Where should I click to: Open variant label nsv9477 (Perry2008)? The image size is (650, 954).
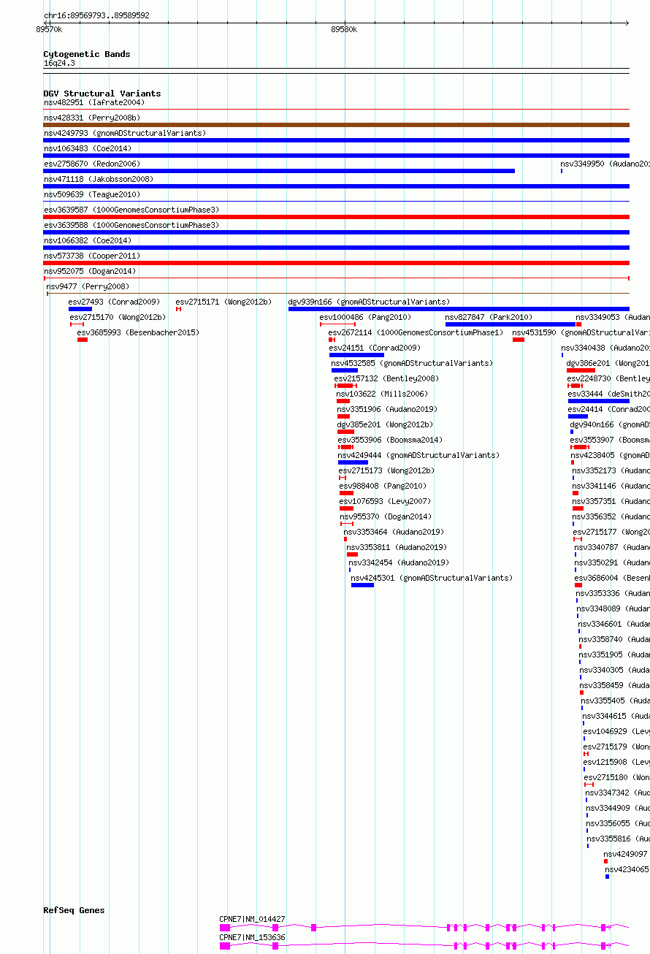88,286
